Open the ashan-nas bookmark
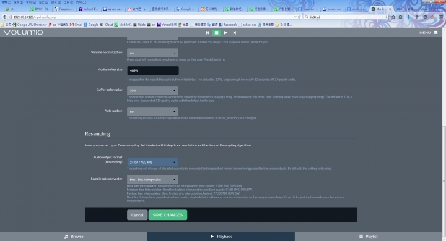The height and width of the screenshot is (241, 446). point(247,25)
